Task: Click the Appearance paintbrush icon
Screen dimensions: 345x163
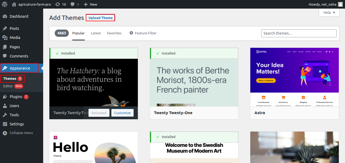Action: [5, 68]
